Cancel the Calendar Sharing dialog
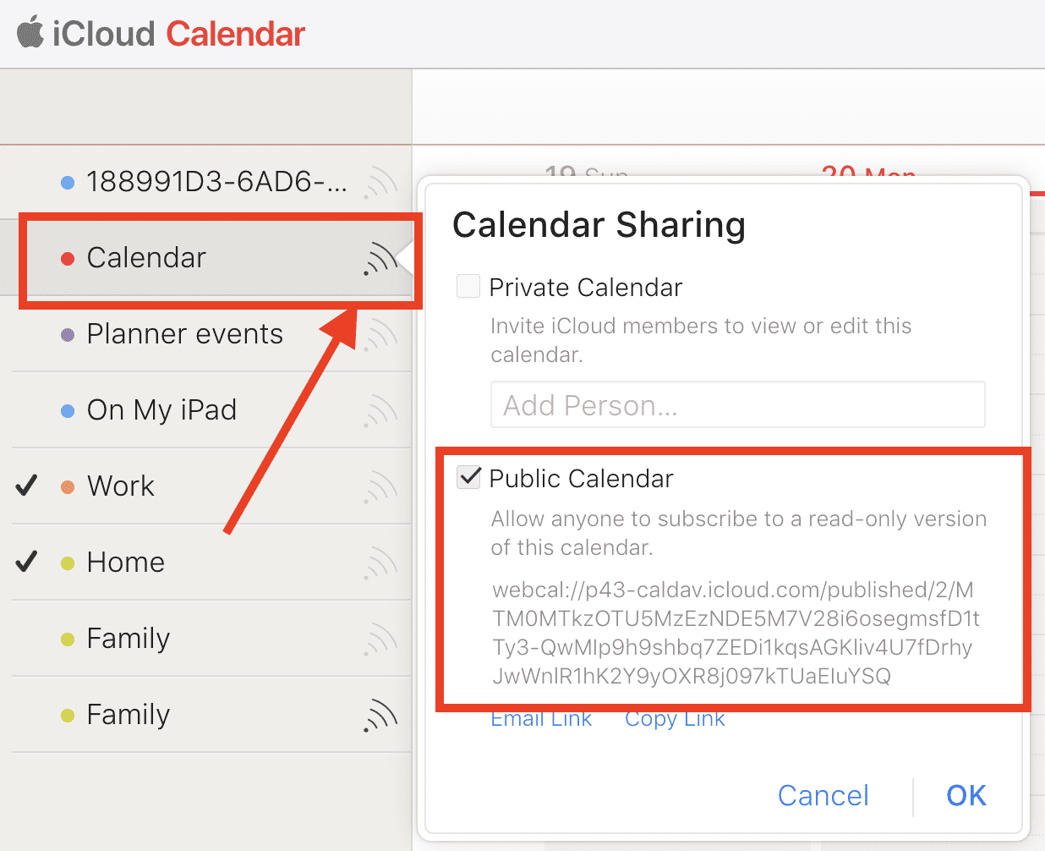Image resolution: width=1045 pixels, height=851 pixels. click(823, 796)
